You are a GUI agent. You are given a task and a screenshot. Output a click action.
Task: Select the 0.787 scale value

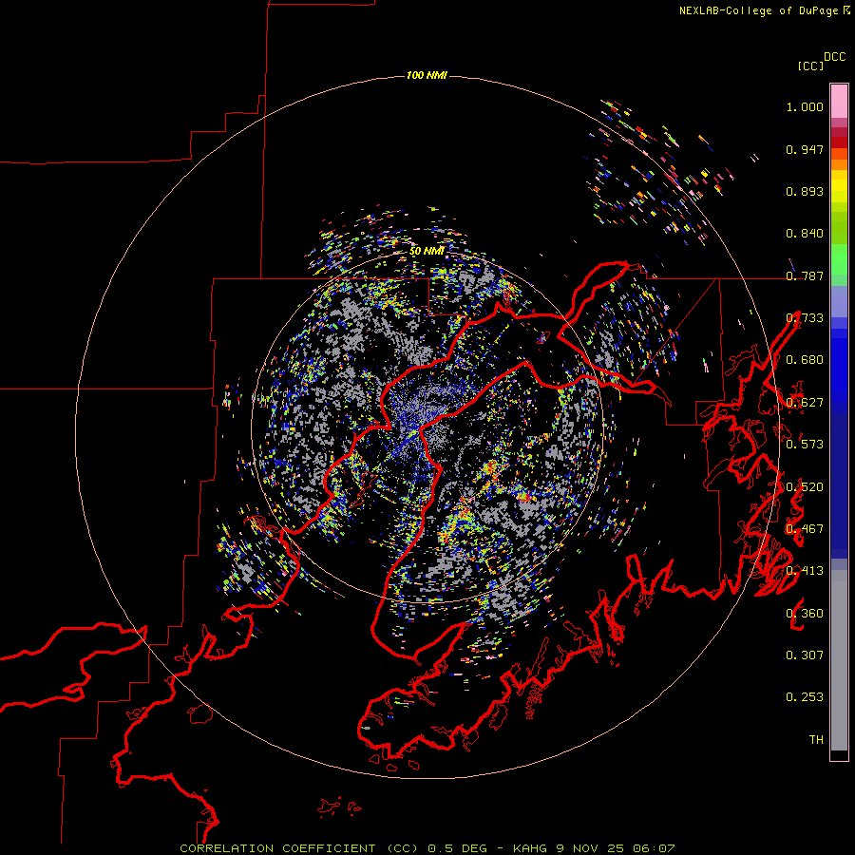805,275
